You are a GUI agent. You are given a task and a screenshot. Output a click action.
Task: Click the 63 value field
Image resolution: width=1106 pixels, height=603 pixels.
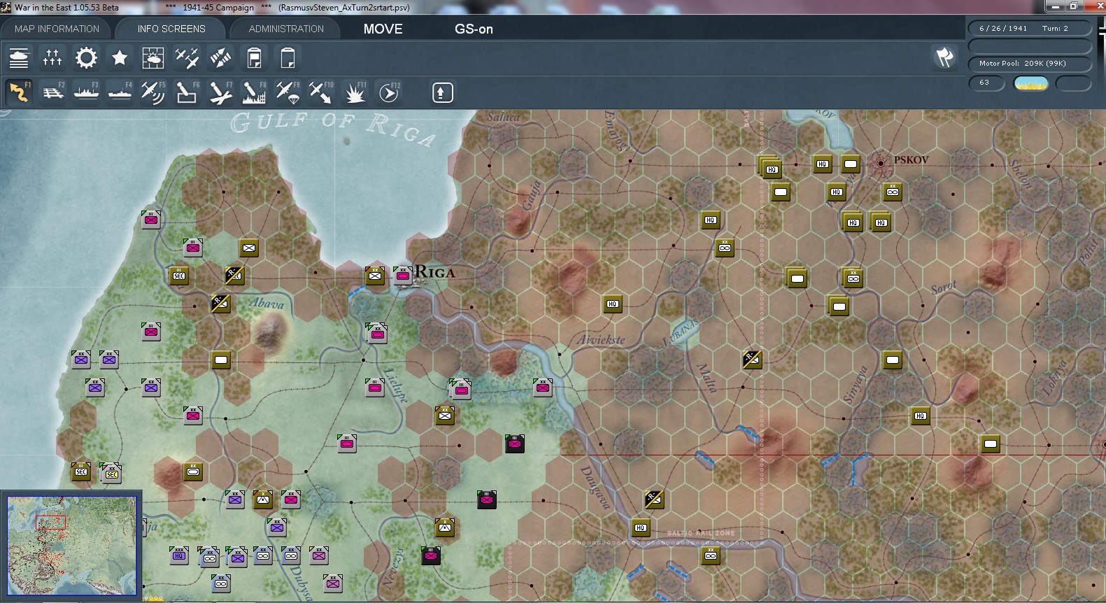point(986,83)
